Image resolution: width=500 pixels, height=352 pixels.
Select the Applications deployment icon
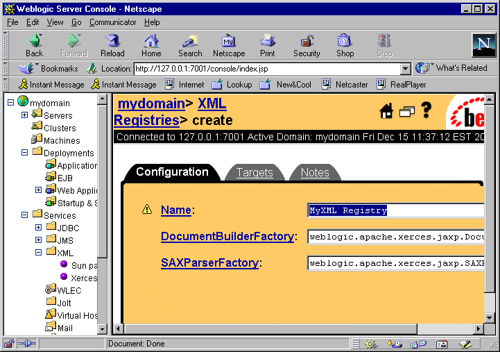click(51, 164)
